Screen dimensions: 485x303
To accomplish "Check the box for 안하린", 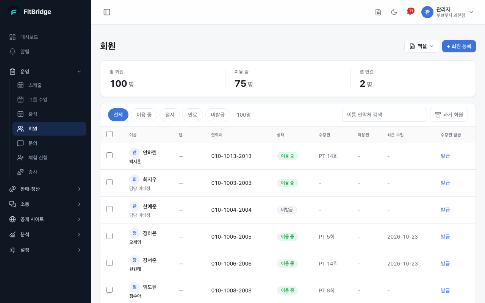I will [110, 155].
